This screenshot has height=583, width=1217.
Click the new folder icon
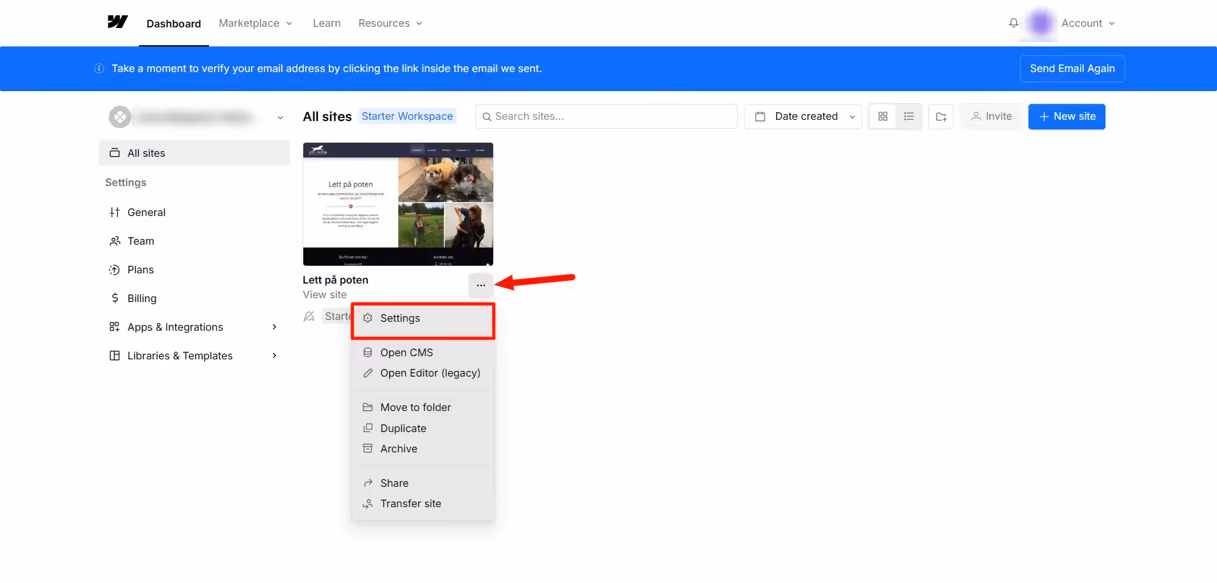[941, 117]
